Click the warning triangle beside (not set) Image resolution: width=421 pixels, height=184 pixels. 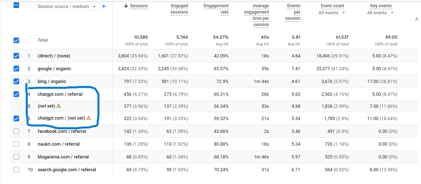[59, 106]
